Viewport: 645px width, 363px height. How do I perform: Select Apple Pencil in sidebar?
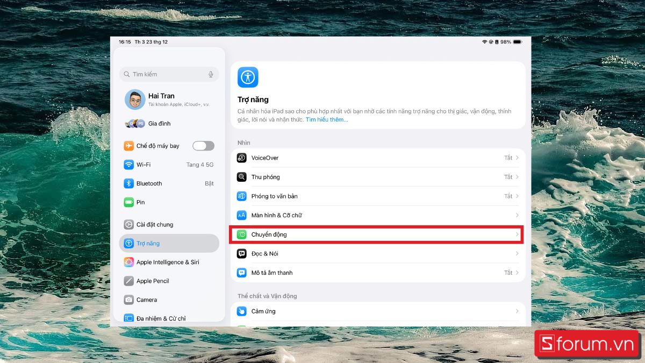click(x=169, y=281)
